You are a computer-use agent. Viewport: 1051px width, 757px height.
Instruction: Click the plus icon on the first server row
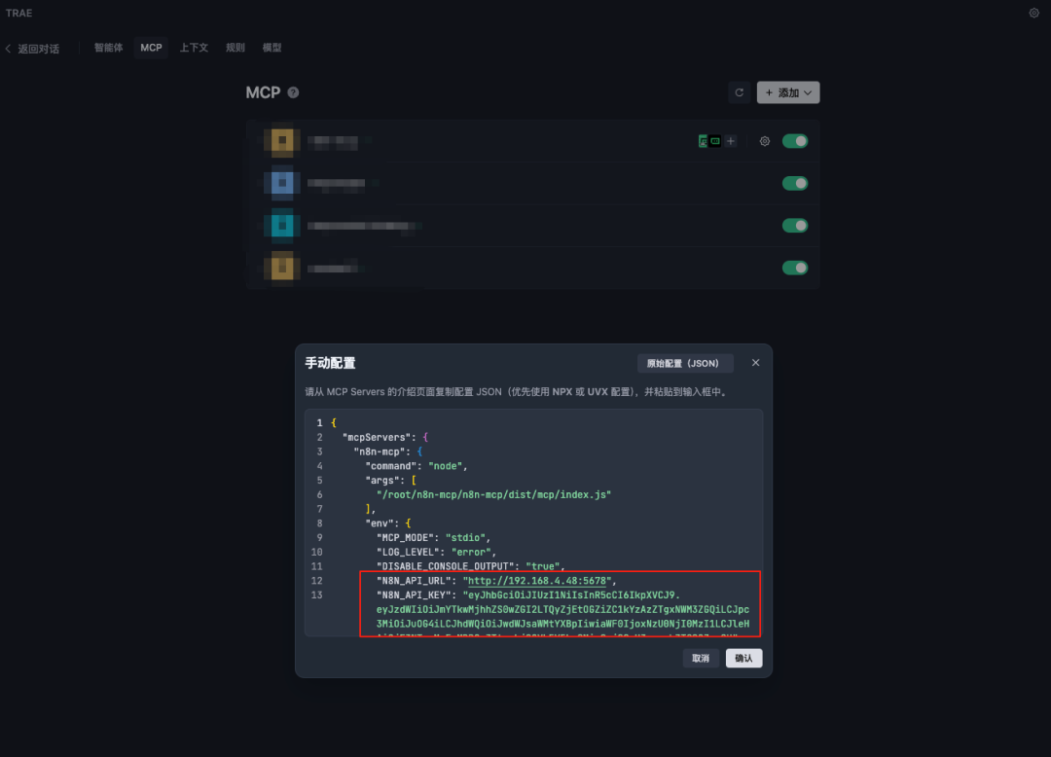click(731, 140)
